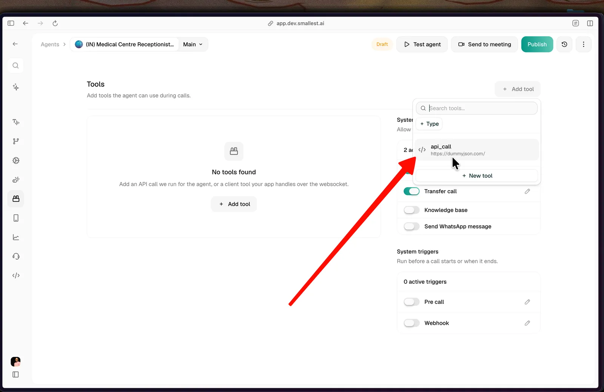Click the Agents breadcrumb link
The width and height of the screenshot is (604, 392).
pyautogui.click(x=50, y=45)
